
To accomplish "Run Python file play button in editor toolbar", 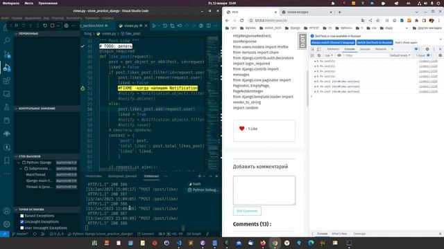I will pyautogui.click(x=154, y=26).
